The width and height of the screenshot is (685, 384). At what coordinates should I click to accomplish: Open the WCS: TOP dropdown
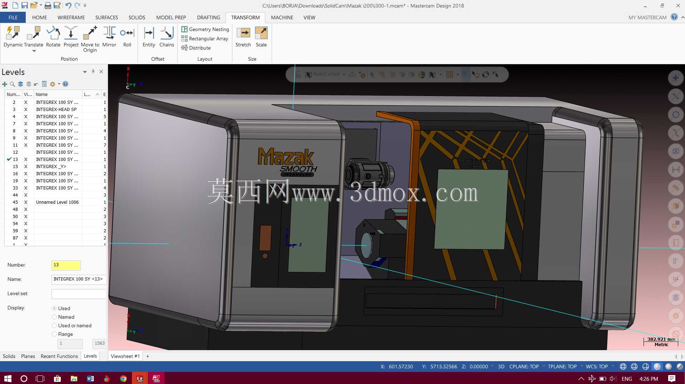point(612,366)
